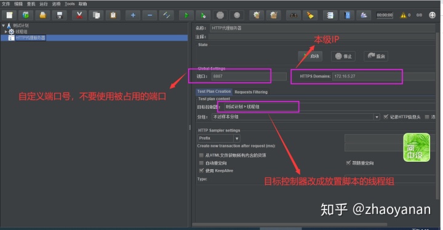The image size is (443, 230).
Task: Click the plus Expand All icon
Action: (x=133, y=15)
